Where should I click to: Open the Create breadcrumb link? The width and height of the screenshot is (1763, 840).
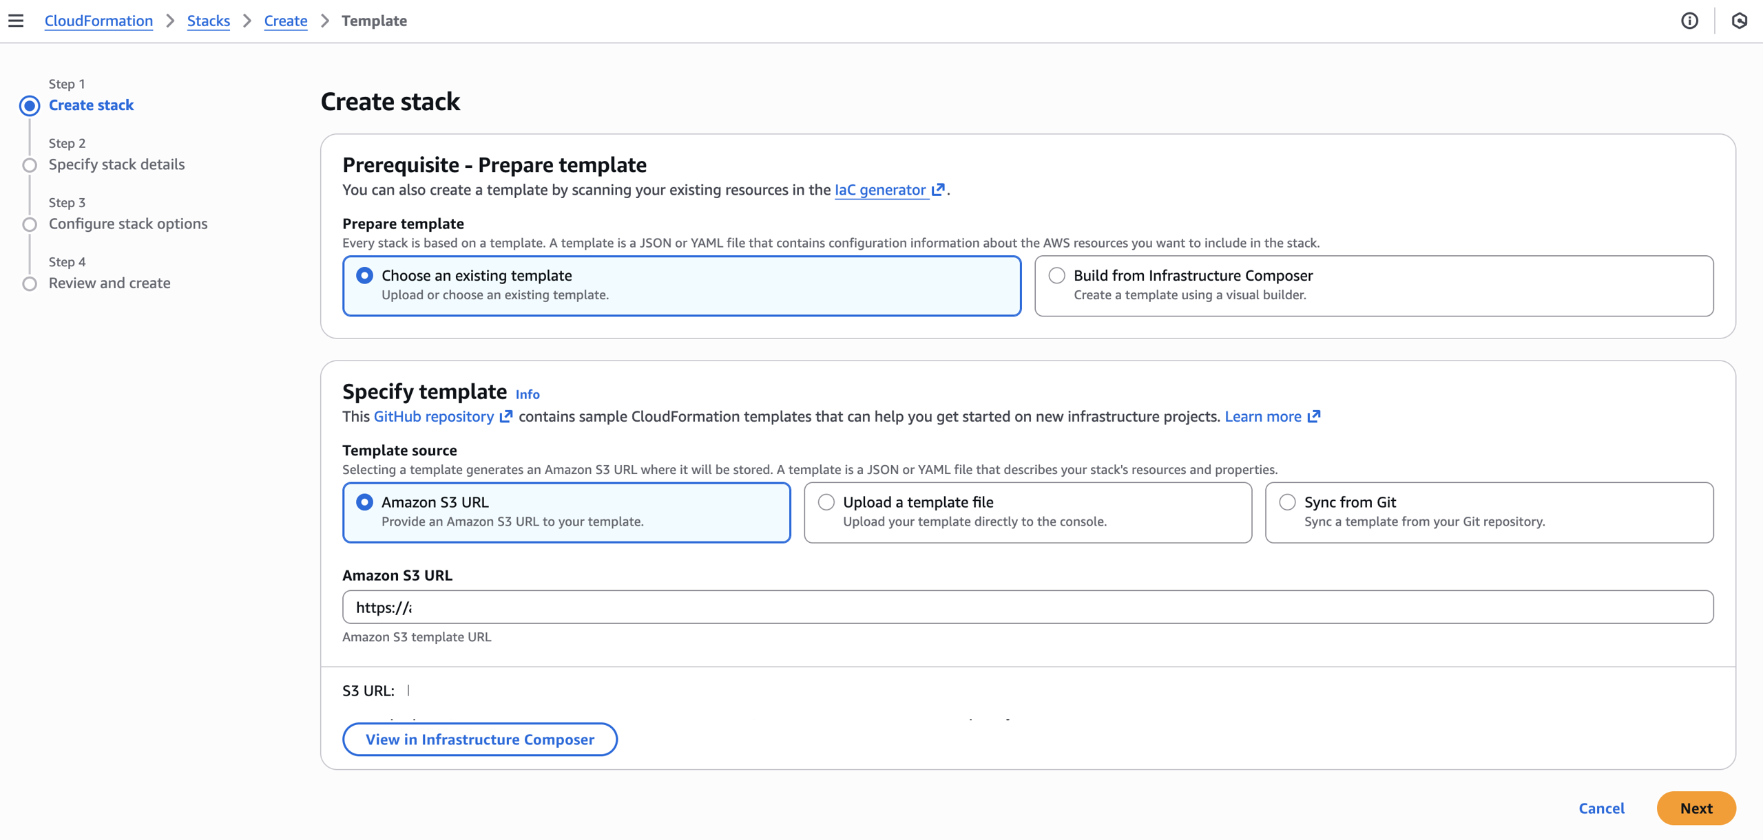285,21
